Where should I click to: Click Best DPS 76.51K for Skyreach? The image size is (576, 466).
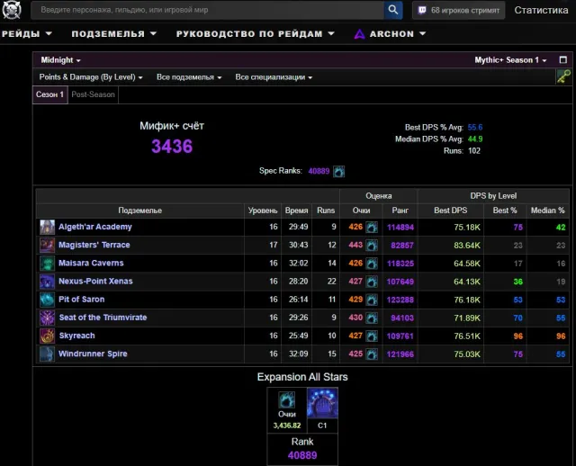tap(467, 336)
